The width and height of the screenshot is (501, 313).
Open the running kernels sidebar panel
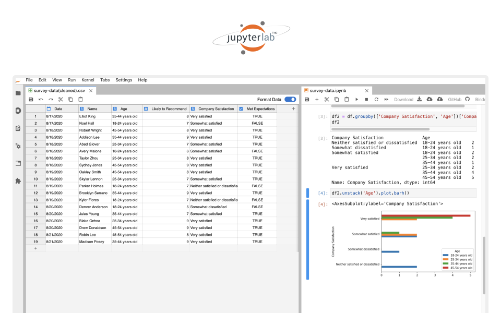[18, 111]
